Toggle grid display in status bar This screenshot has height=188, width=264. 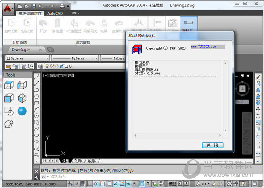[x=83, y=184]
